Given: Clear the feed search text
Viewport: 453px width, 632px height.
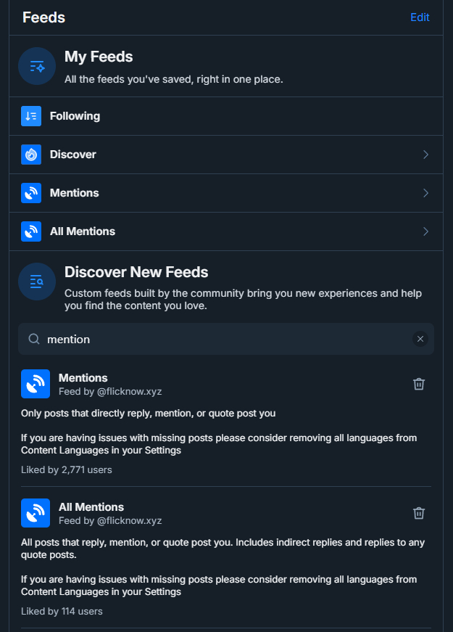Looking at the screenshot, I should (420, 339).
